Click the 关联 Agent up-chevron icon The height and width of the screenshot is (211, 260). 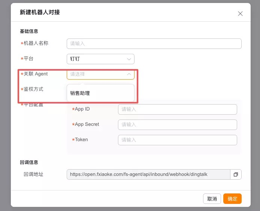tap(129, 74)
